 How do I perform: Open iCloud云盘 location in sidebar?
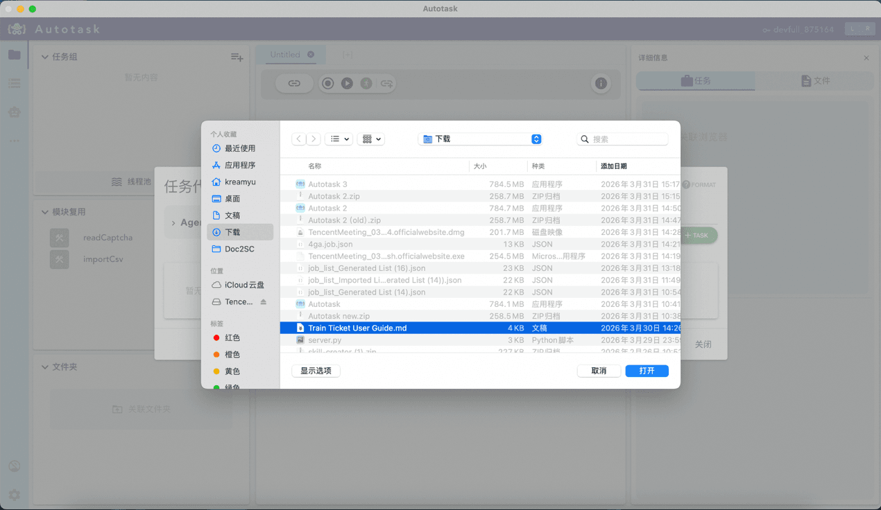pos(243,285)
